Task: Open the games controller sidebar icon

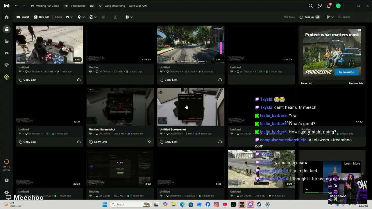Action: point(6,53)
